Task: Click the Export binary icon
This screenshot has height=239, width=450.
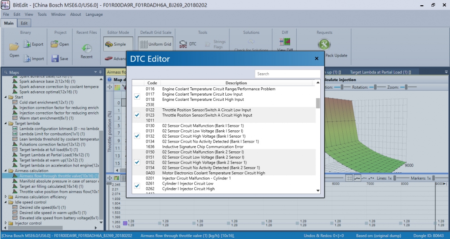Action: pyautogui.click(x=27, y=44)
